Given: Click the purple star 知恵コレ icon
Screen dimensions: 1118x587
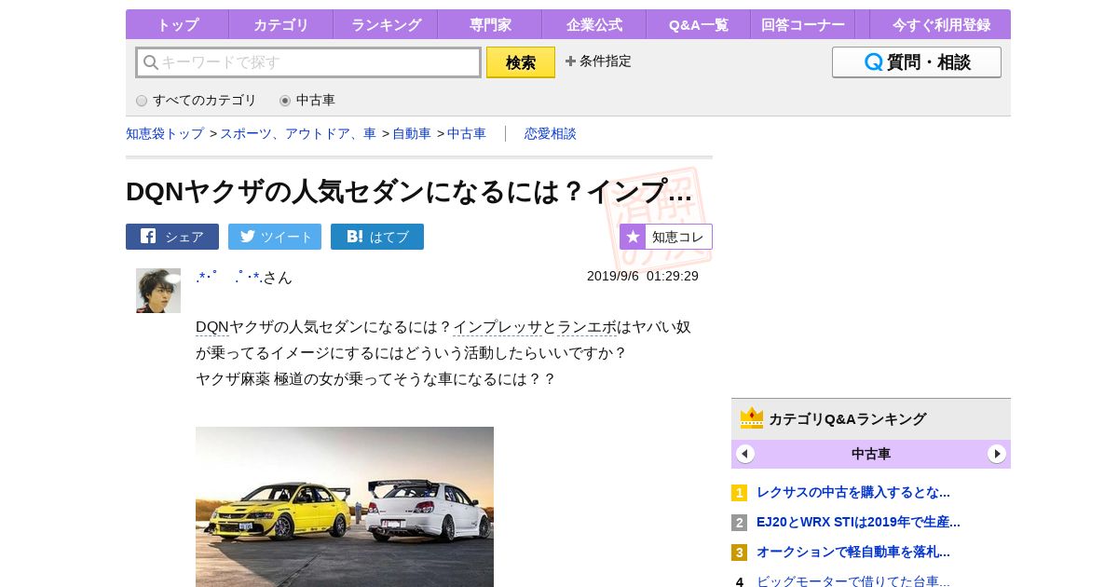Looking at the screenshot, I should pyautogui.click(x=633, y=237).
